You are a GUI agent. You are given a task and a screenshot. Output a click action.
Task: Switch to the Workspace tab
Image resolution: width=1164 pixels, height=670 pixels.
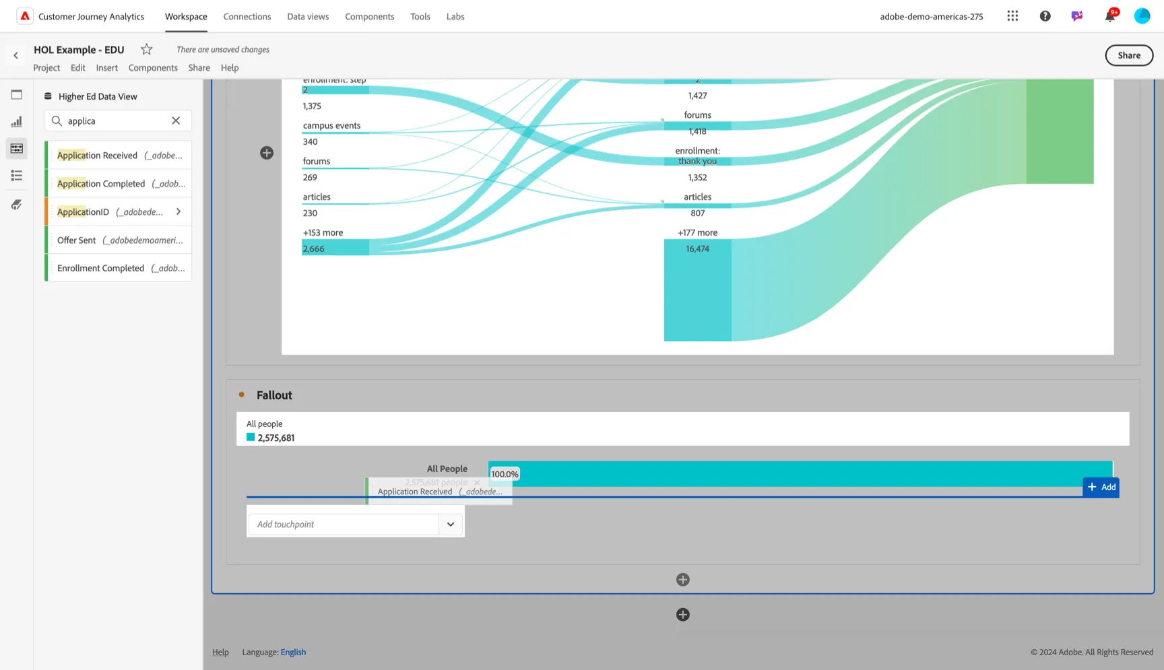point(186,16)
